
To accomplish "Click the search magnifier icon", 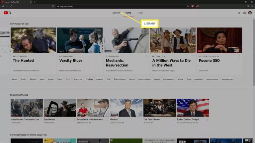I will pos(239,13).
